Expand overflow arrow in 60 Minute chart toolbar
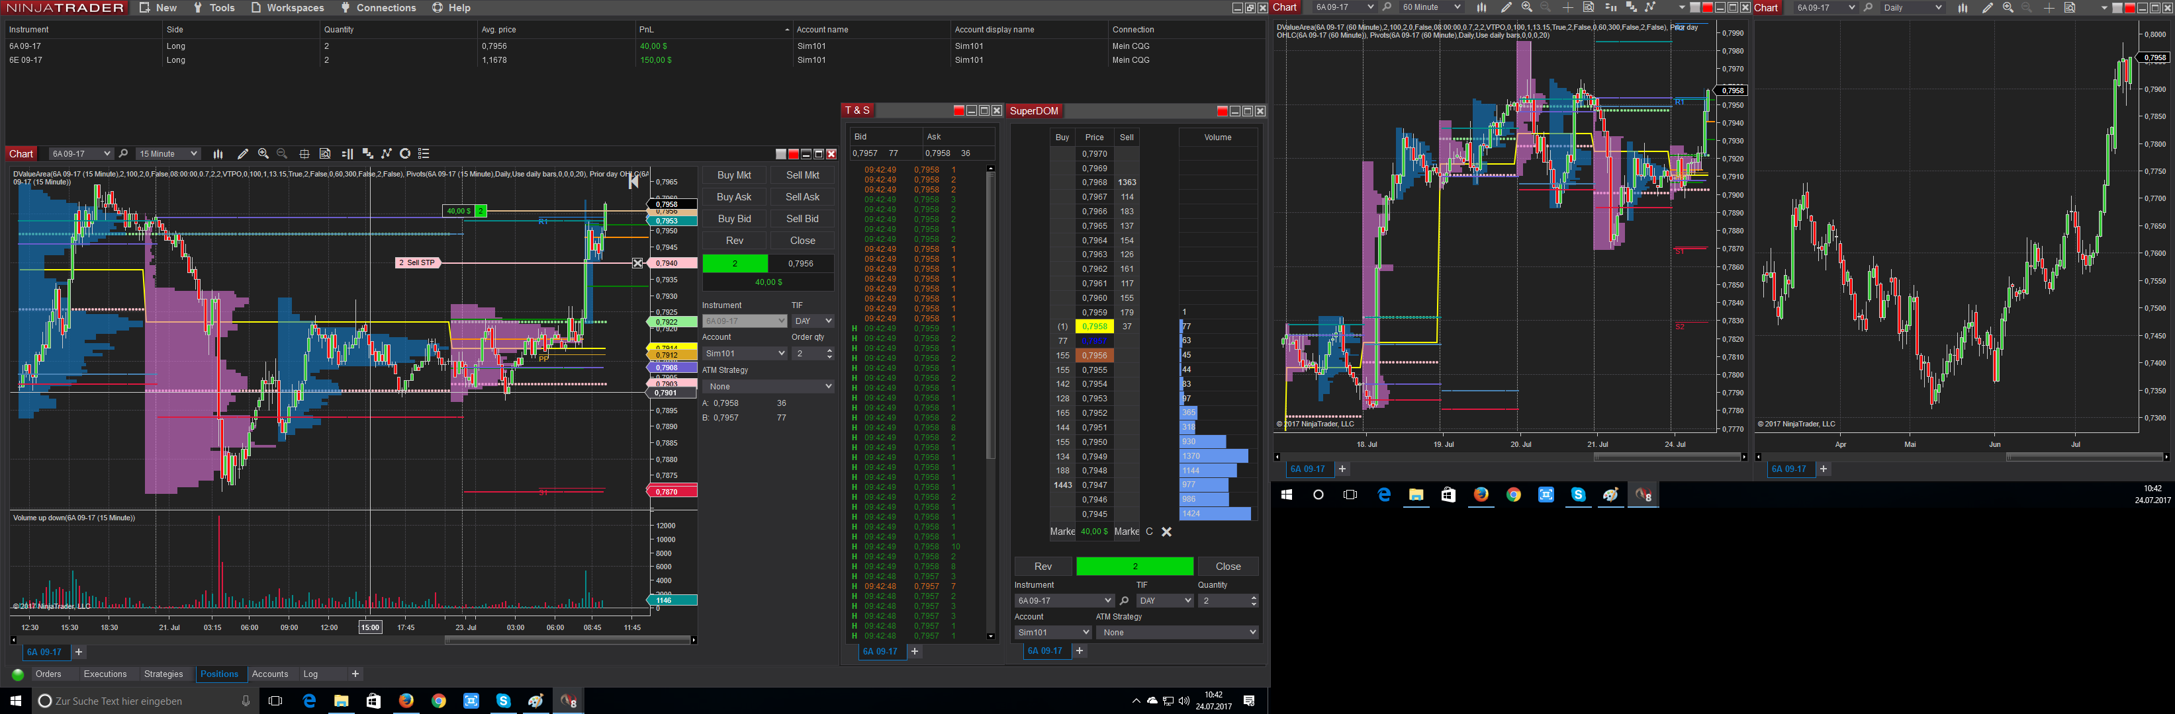This screenshot has height=714, width=2175. [1682, 7]
